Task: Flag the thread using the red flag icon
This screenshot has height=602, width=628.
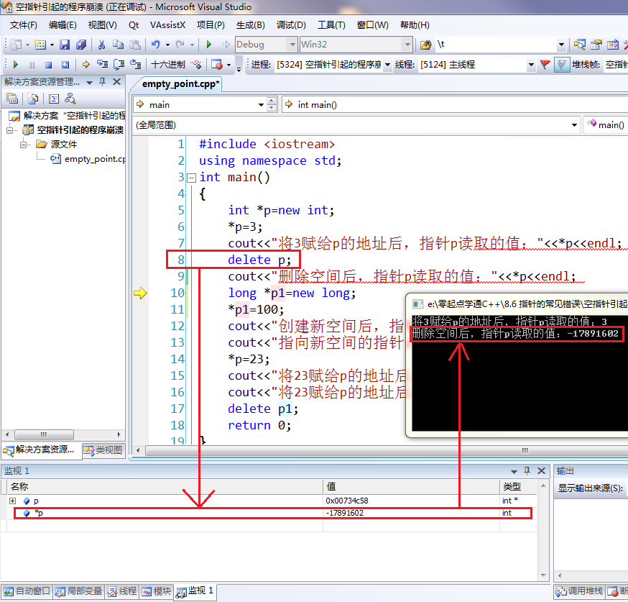Action: (545, 65)
